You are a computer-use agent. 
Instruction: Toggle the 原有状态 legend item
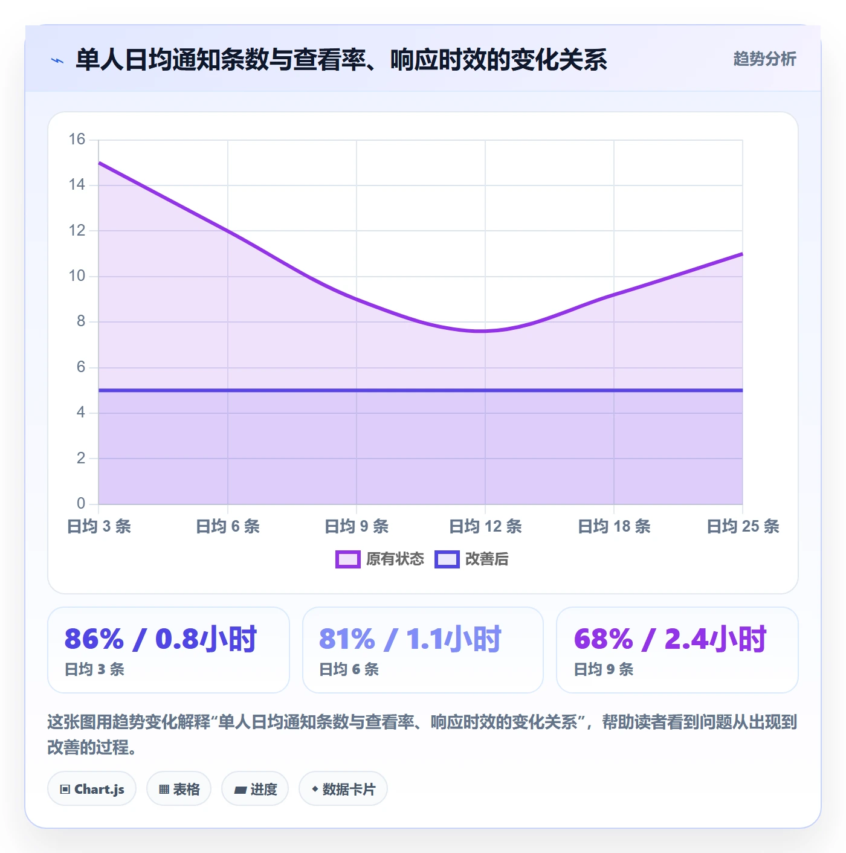380,559
